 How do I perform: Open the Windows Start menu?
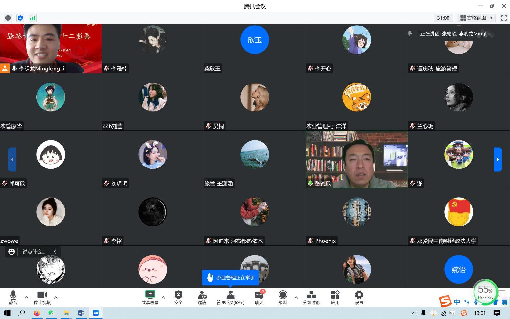[7, 313]
